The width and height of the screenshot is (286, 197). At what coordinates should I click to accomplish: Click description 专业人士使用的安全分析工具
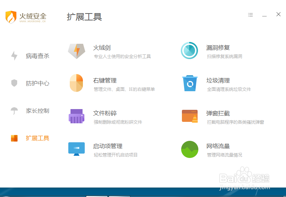click(x=122, y=57)
